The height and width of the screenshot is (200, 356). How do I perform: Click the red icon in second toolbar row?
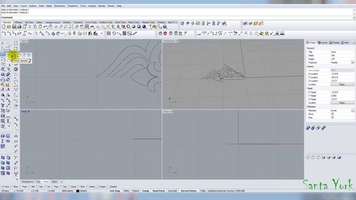tap(165, 33)
